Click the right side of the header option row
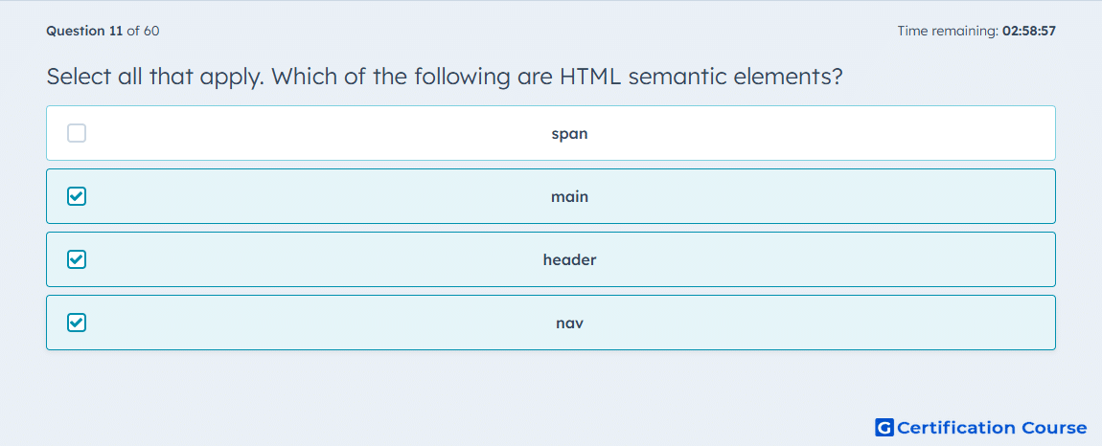This screenshot has width=1102, height=446. point(913,259)
